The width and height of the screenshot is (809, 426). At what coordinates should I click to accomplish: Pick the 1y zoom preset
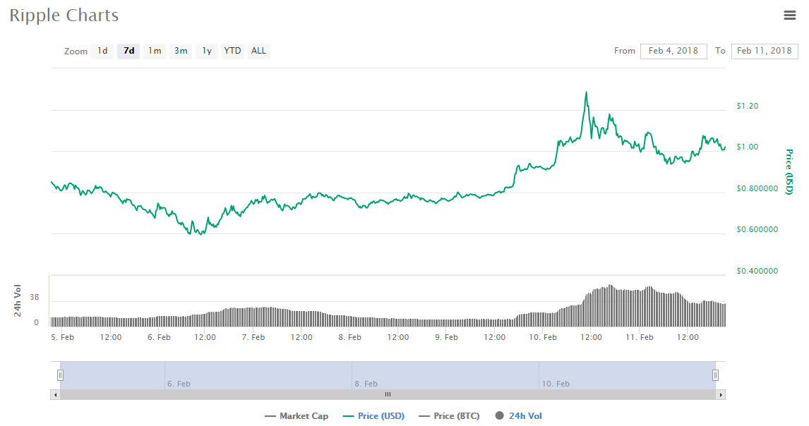point(205,50)
